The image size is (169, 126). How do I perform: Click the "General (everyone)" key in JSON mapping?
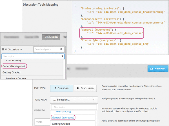tap(96, 30)
